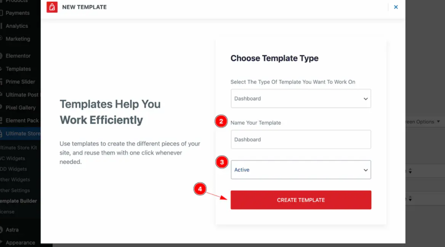Open Payments in the sidebar

[17, 13]
